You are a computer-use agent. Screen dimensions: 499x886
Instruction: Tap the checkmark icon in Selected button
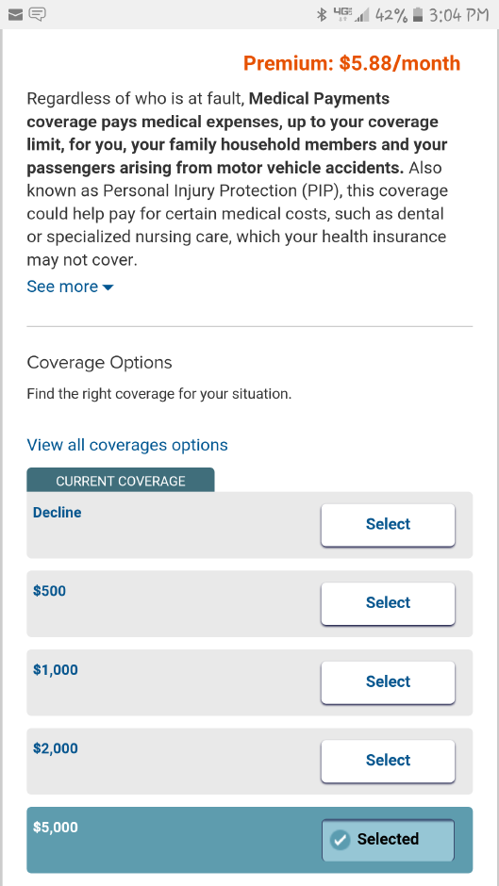(340, 840)
